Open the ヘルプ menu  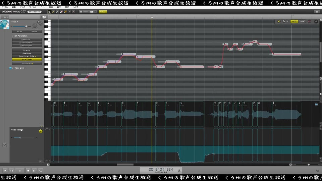[x=75, y=7]
